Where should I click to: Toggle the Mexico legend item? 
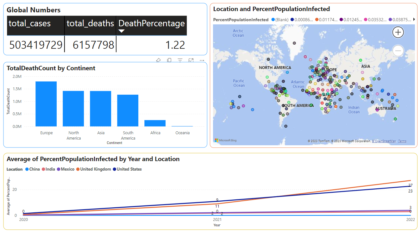point(66,169)
